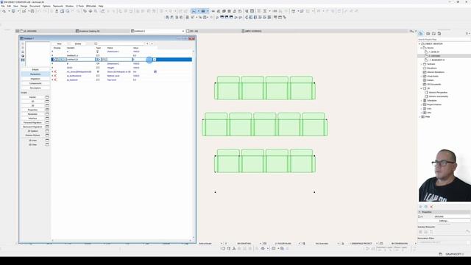Open the 3D View window icon
Viewport: 471px width, 265px height.
(47, 144)
